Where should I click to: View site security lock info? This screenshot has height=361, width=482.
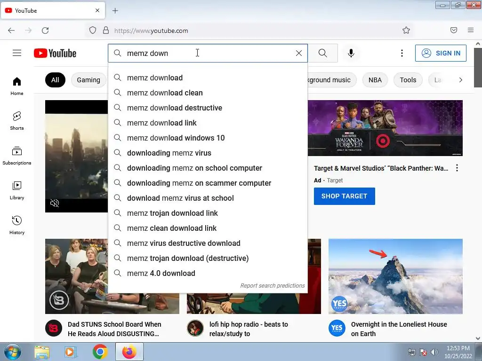click(106, 30)
